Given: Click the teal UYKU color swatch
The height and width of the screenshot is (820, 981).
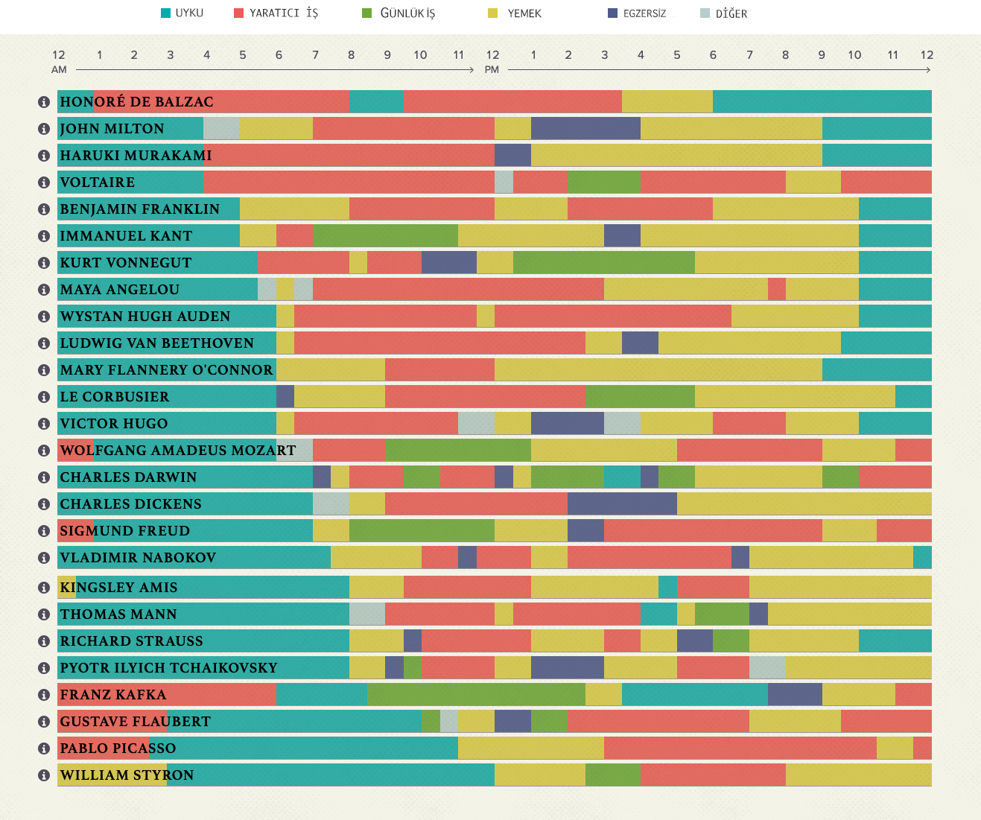Looking at the screenshot, I should [166, 13].
